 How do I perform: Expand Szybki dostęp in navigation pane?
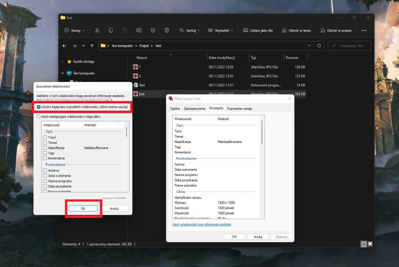point(63,61)
